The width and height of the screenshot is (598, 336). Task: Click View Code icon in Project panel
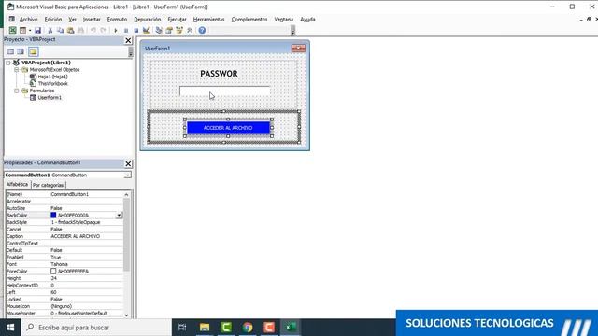pyautogui.click(x=10, y=52)
